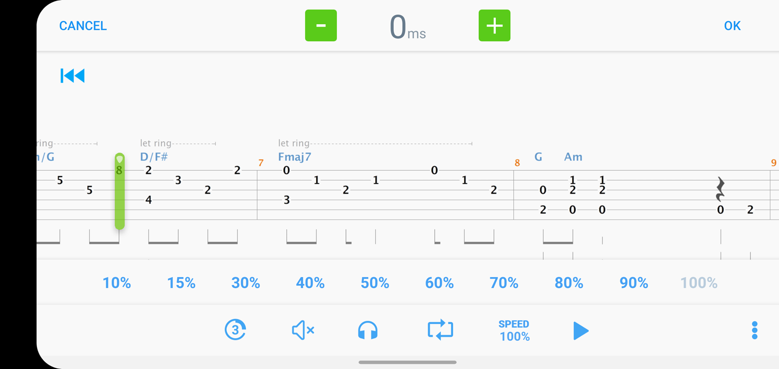Select the green playback cursor marker
Image resolution: width=779 pixels, height=369 pixels.
pos(120,191)
